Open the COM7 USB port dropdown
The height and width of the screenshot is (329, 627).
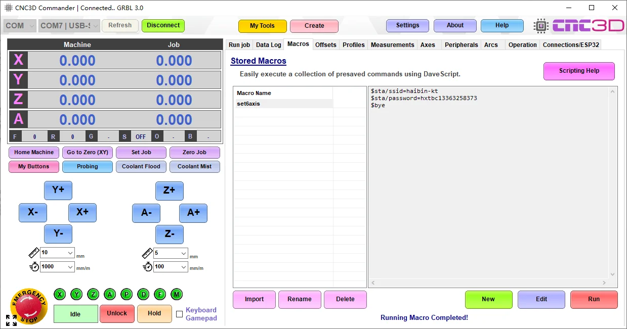[x=69, y=26]
